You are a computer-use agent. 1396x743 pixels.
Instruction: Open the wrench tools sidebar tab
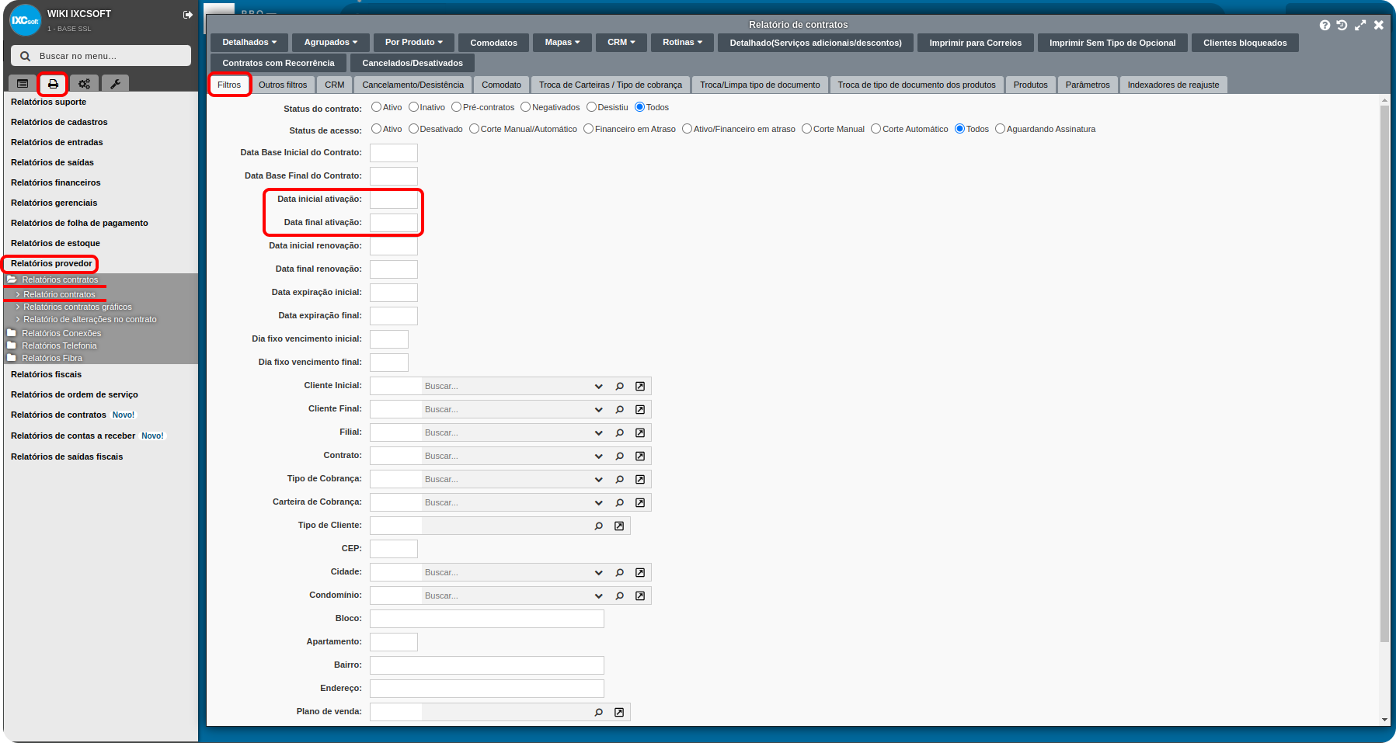[x=115, y=84]
